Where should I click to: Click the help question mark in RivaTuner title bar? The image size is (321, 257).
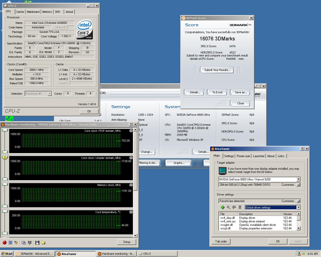[302, 149]
